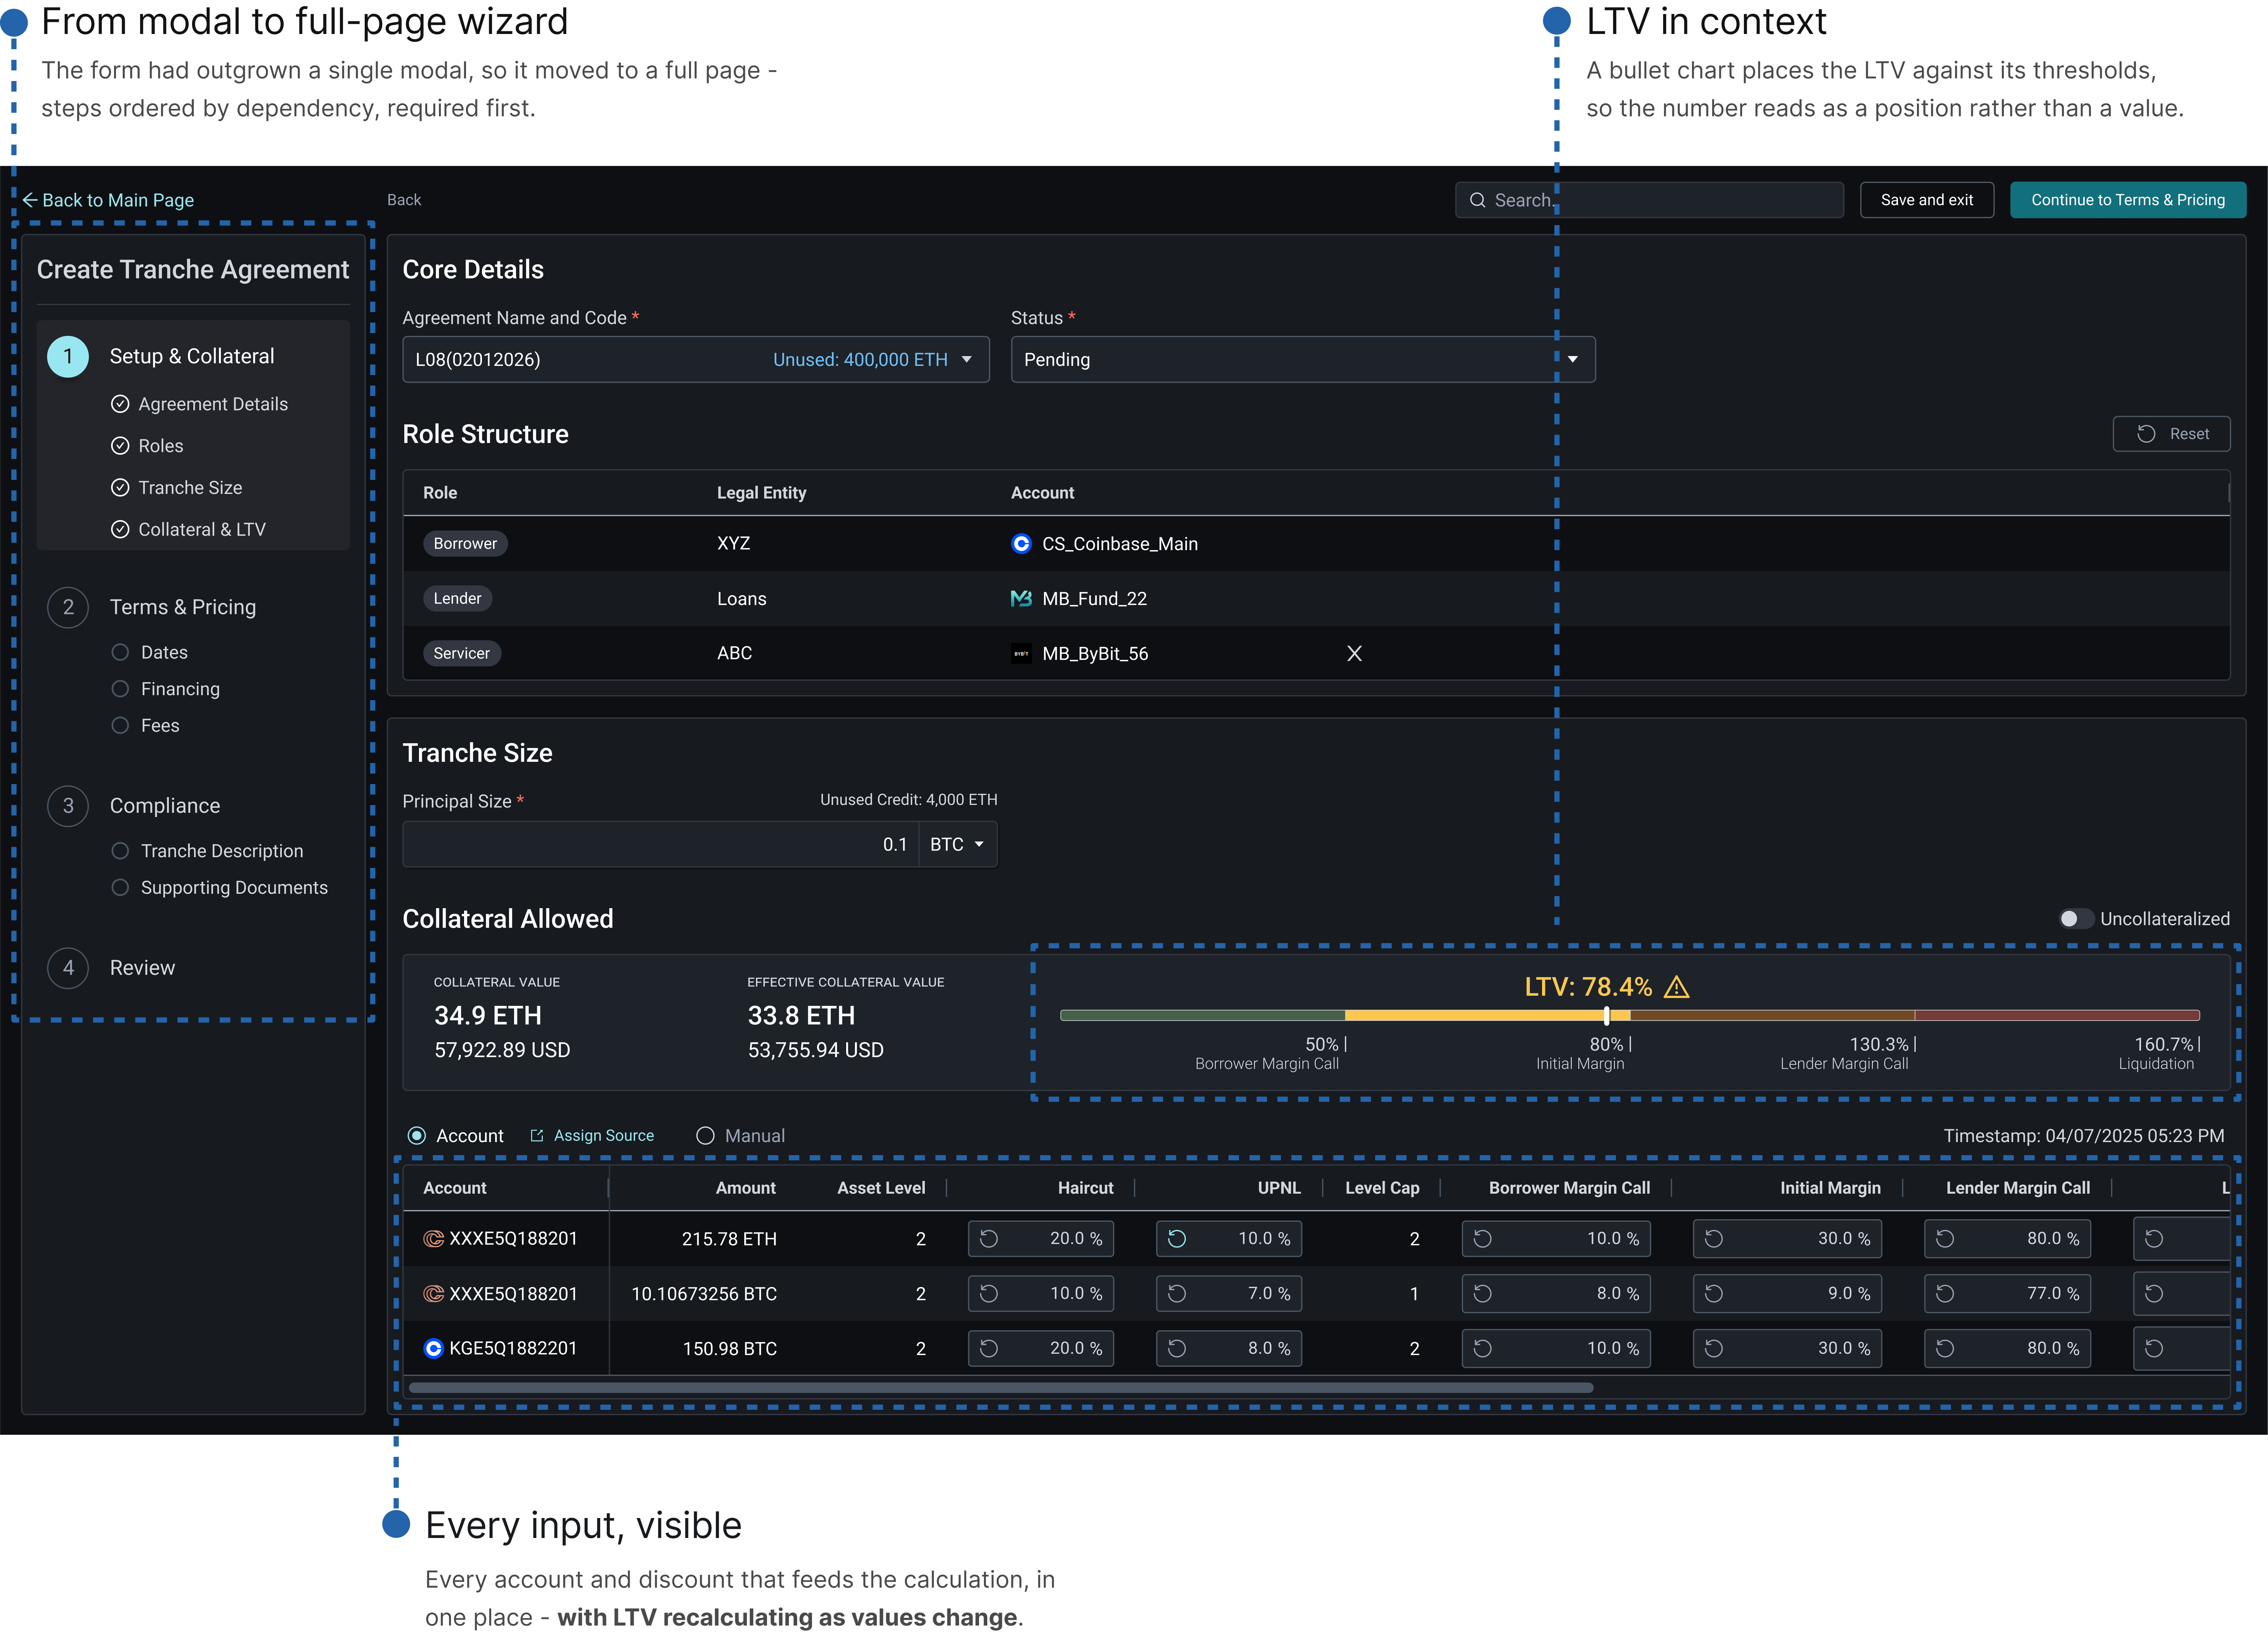
Task: Reset Borrower Margin Call for 150.98 BTC row
Action: click(x=1483, y=1349)
